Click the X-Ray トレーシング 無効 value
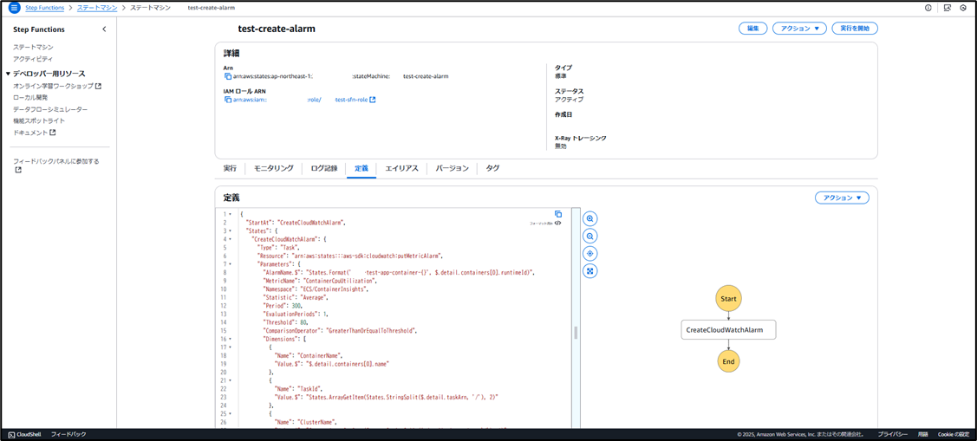 pyautogui.click(x=561, y=146)
